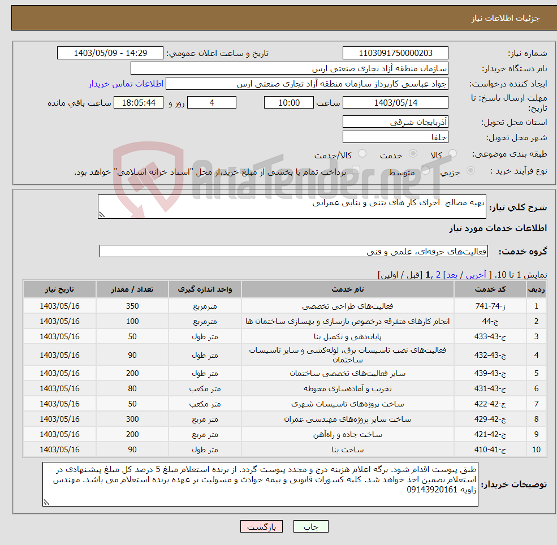Open اطلاعات تماس خریدار link
This screenshot has height=545, width=557.
[126, 84]
